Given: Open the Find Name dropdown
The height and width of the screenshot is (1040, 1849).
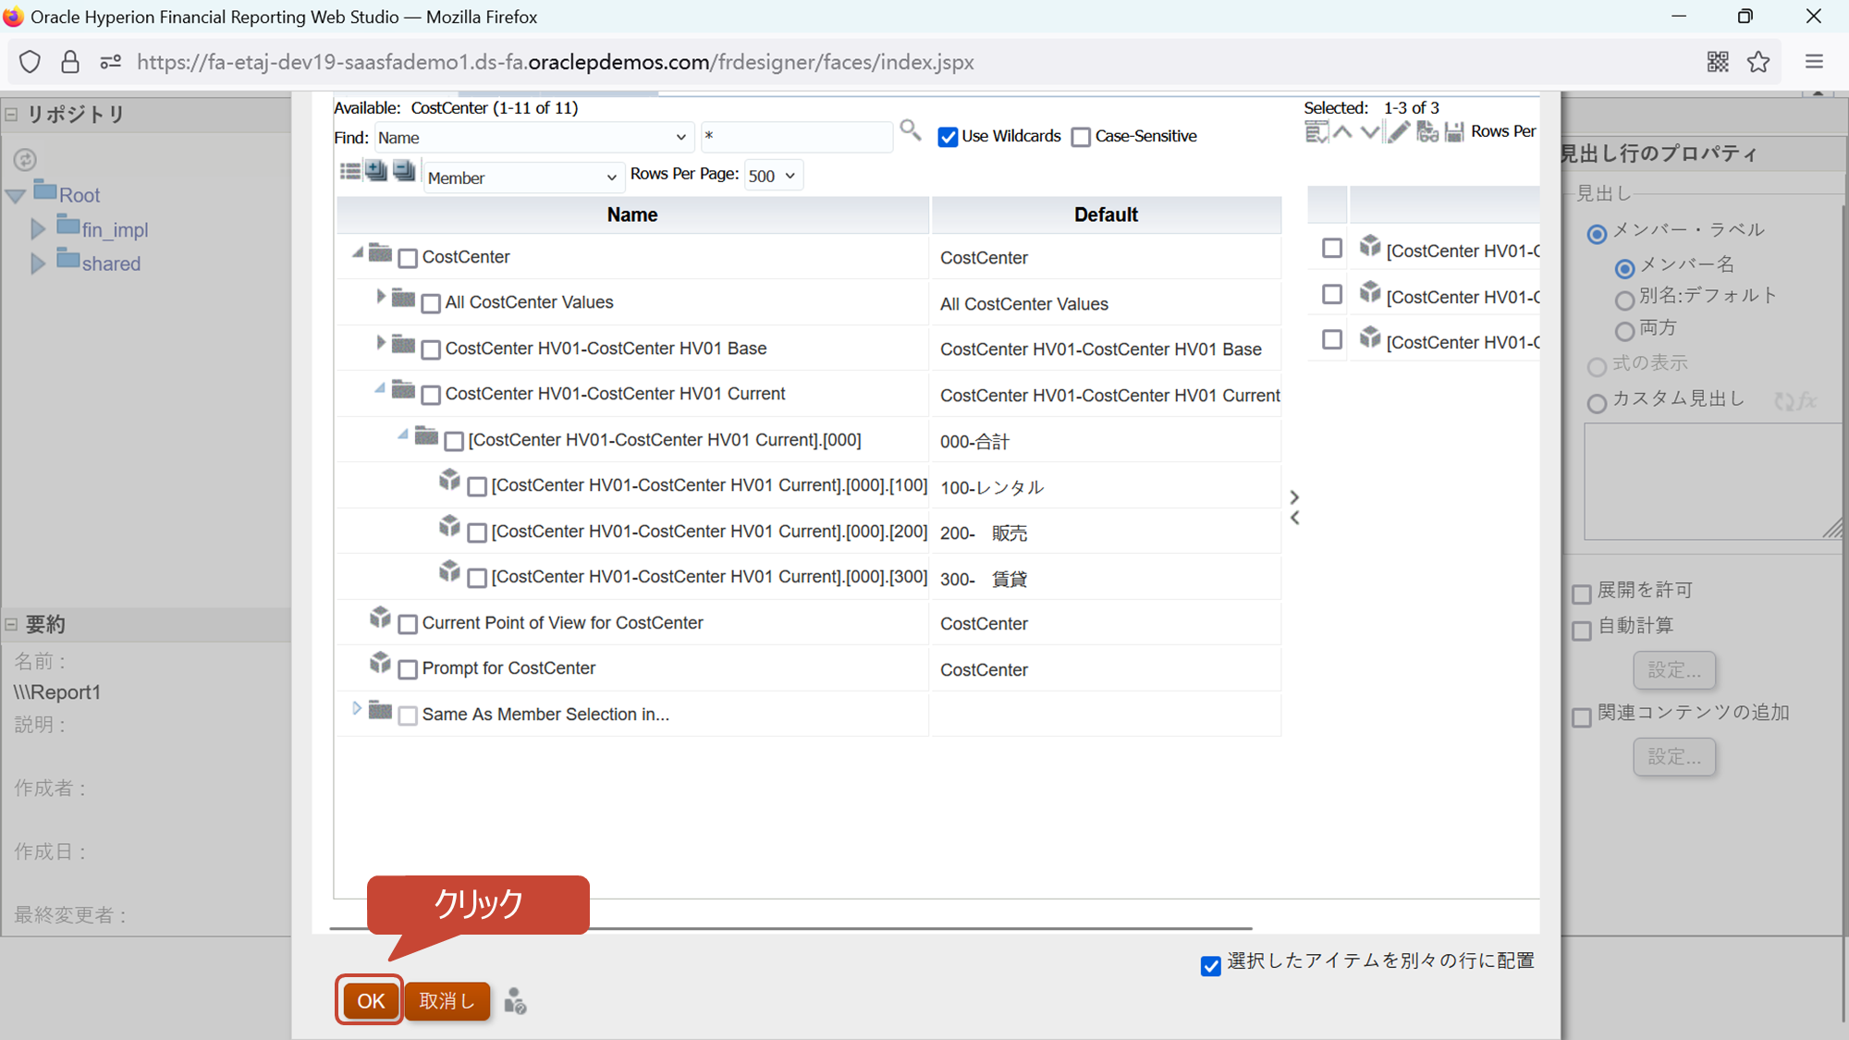Looking at the screenshot, I should coord(533,138).
